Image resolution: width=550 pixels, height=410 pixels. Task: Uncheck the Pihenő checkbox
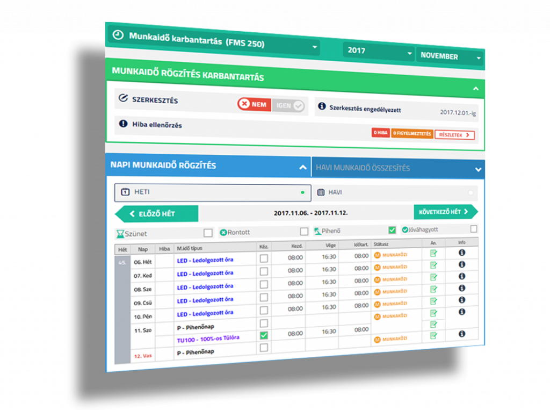pos(392,230)
